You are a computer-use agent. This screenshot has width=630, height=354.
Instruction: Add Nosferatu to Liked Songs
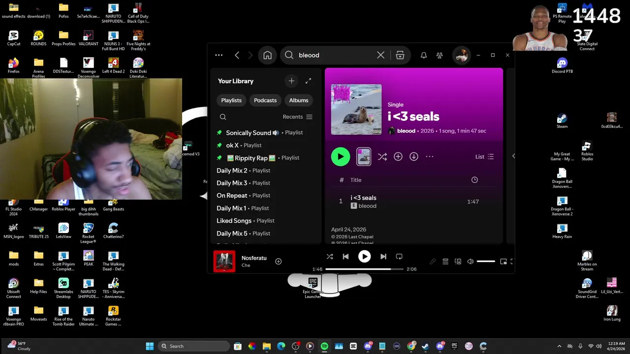click(278, 262)
